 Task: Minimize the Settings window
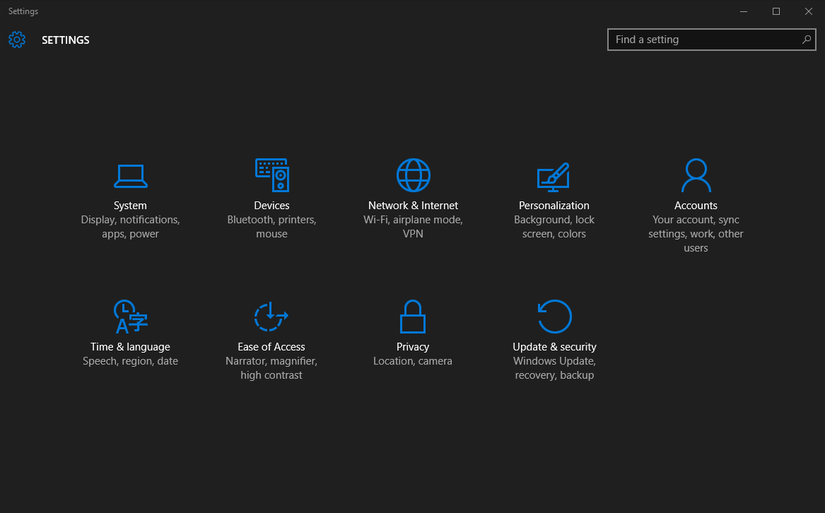pyautogui.click(x=744, y=11)
